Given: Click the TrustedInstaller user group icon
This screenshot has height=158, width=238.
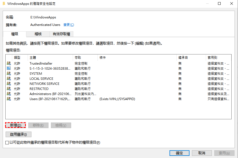Looking at the screenshot, I should coord(9,63).
